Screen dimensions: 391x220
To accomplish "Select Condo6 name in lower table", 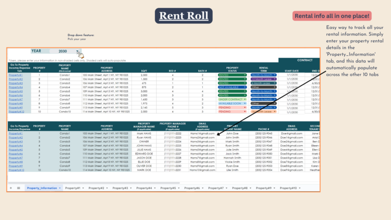I will 65,154.
